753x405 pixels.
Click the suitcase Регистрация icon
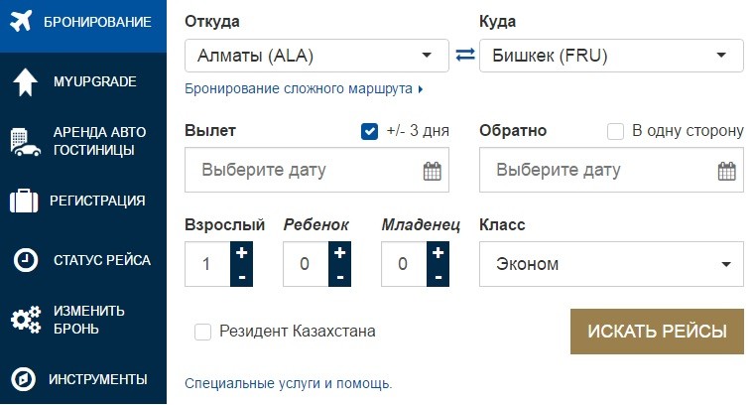24,202
